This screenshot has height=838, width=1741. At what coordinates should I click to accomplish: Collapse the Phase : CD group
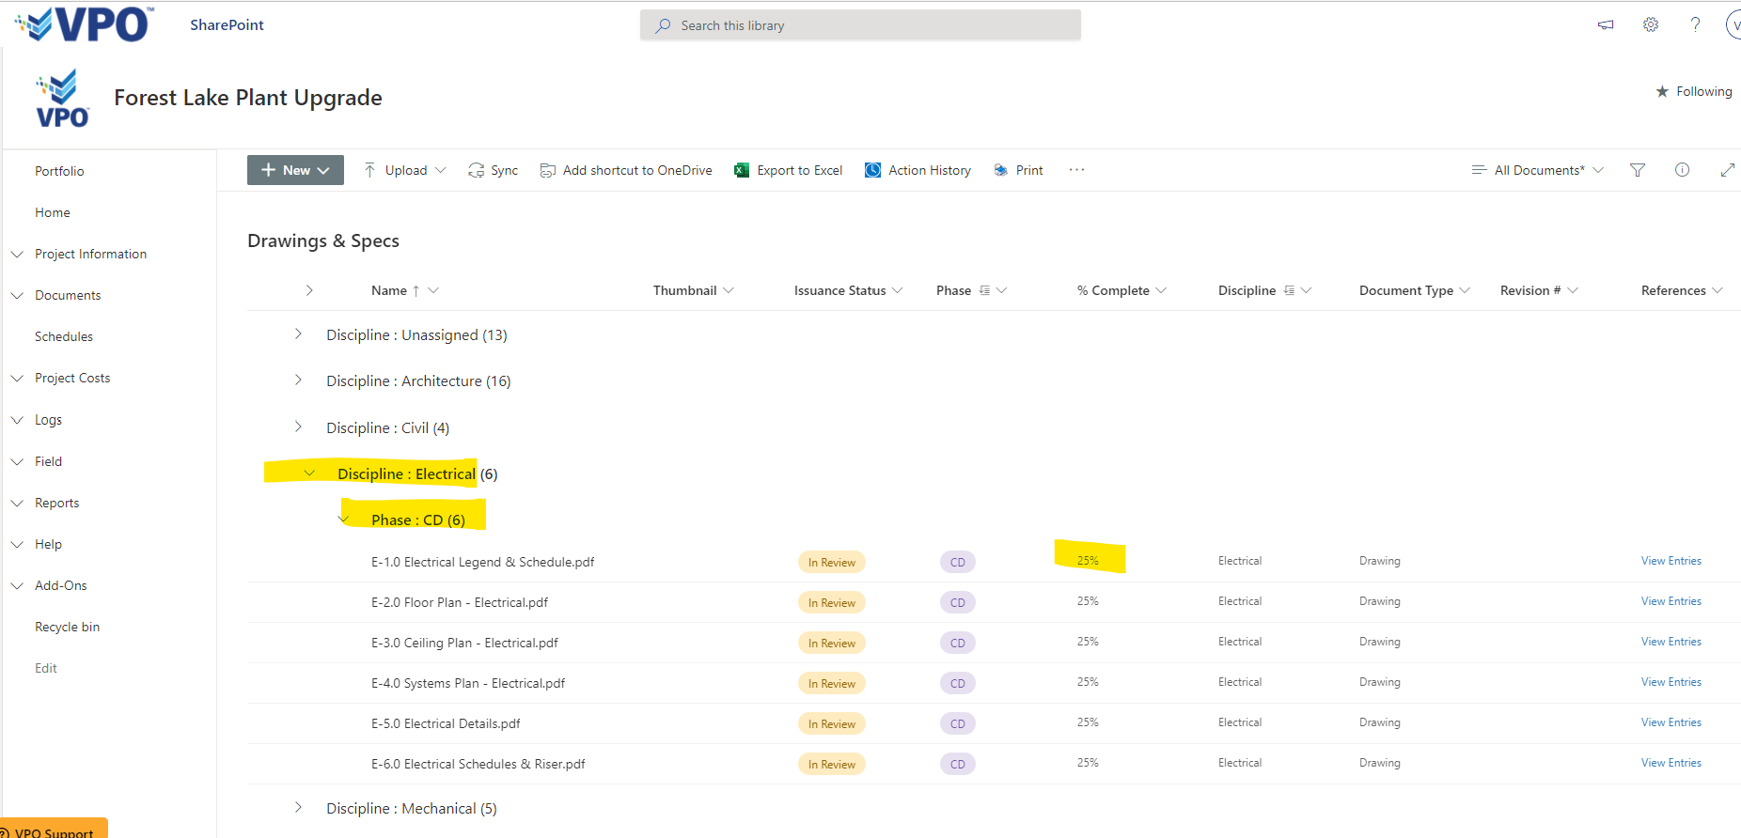[x=344, y=520]
